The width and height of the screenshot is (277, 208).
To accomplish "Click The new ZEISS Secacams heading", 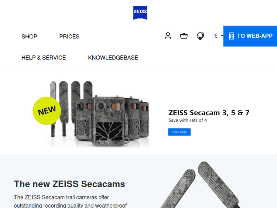I will pyautogui.click(x=69, y=184).
